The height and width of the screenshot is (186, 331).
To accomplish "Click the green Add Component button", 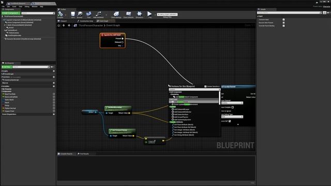I will pos(11,13).
